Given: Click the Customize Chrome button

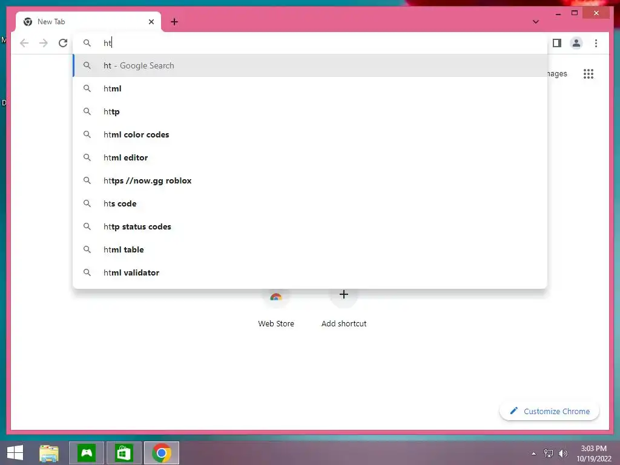Looking at the screenshot, I should 549,411.
